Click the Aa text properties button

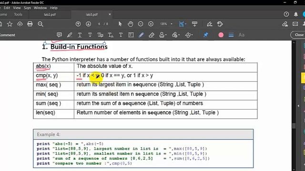[242, 35]
